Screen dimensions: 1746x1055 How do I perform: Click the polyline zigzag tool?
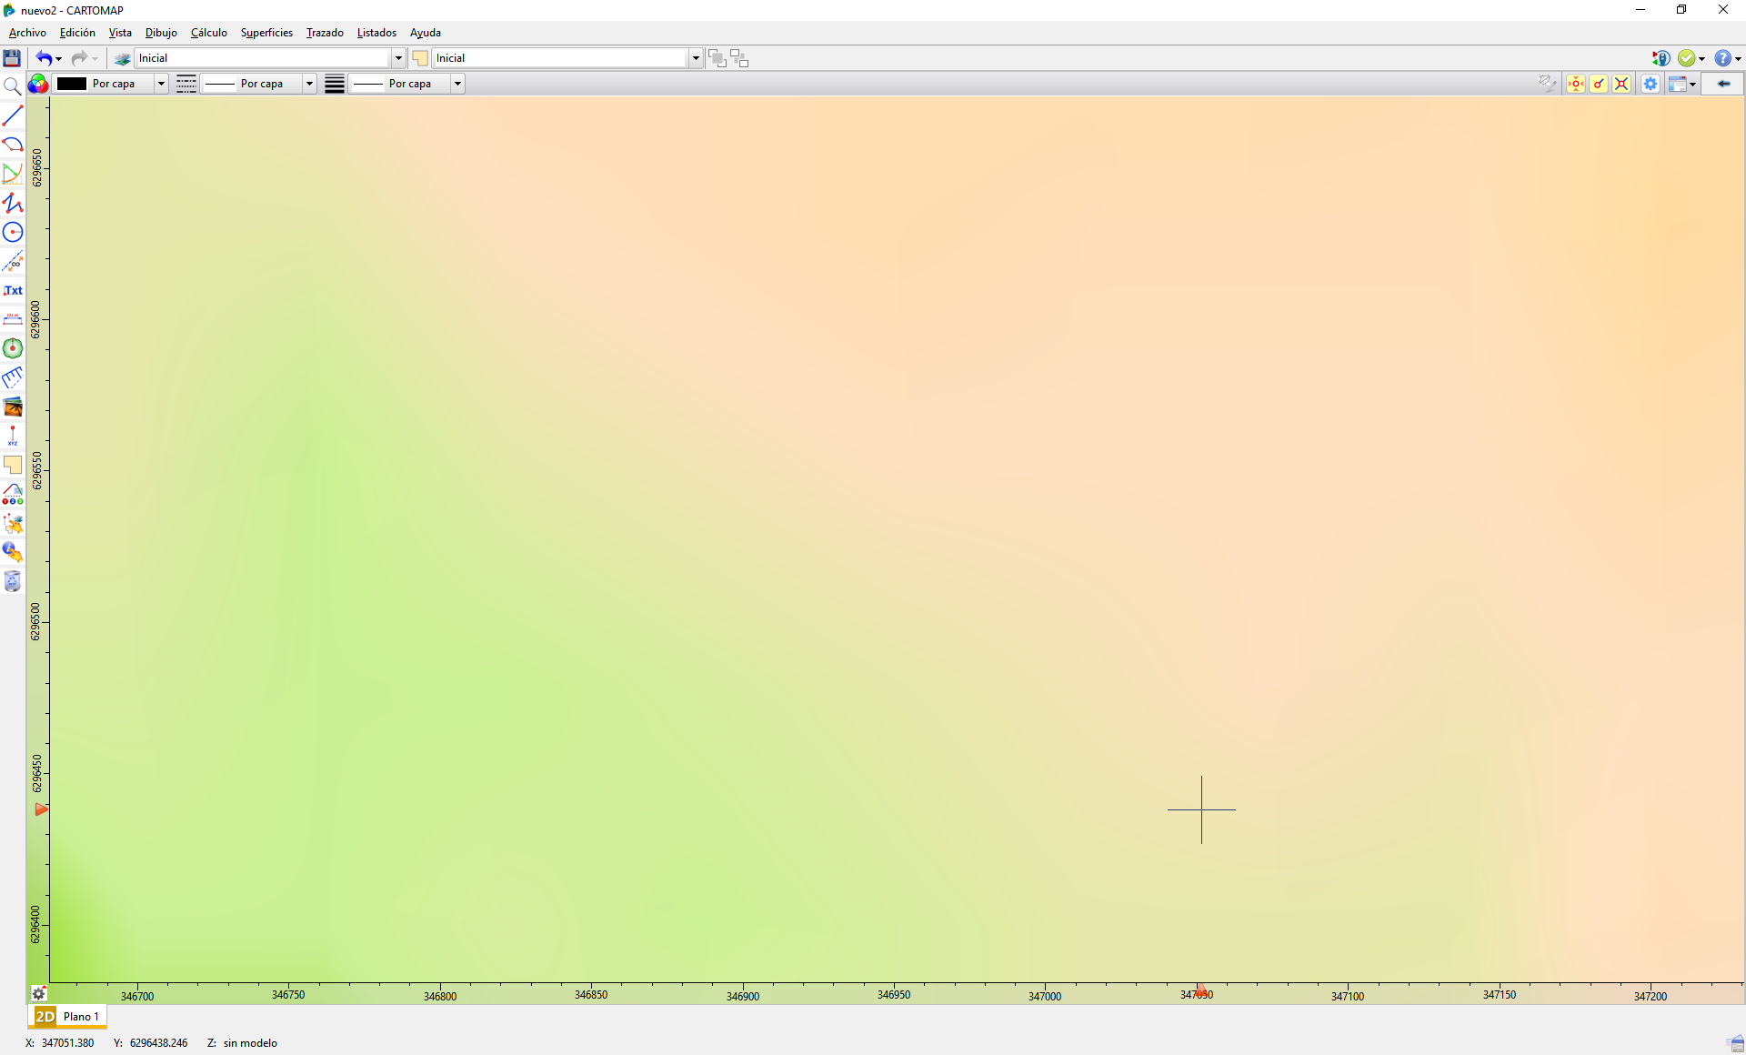(13, 203)
